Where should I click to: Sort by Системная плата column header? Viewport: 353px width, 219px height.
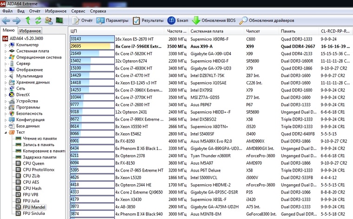click(216, 31)
